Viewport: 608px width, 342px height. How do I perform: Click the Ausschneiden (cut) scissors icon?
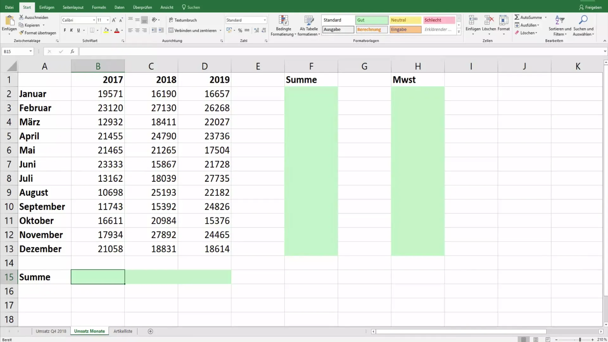(x=21, y=17)
